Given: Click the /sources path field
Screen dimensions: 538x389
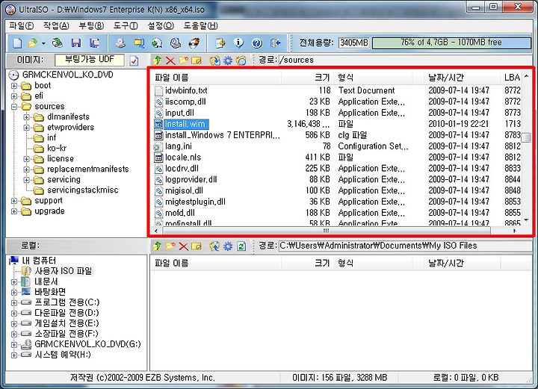Looking at the screenshot, I should (x=405, y=60).
